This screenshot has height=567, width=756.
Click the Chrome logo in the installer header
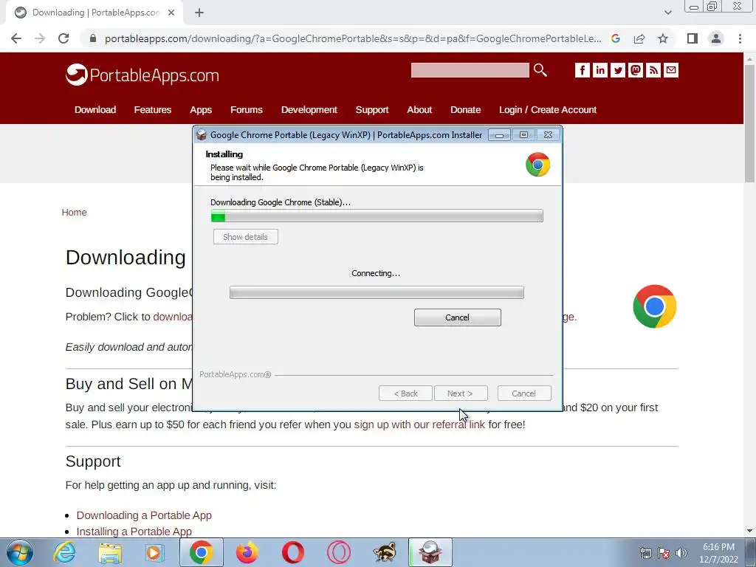537,165
